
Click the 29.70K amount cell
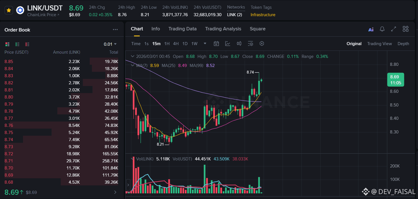73,161
